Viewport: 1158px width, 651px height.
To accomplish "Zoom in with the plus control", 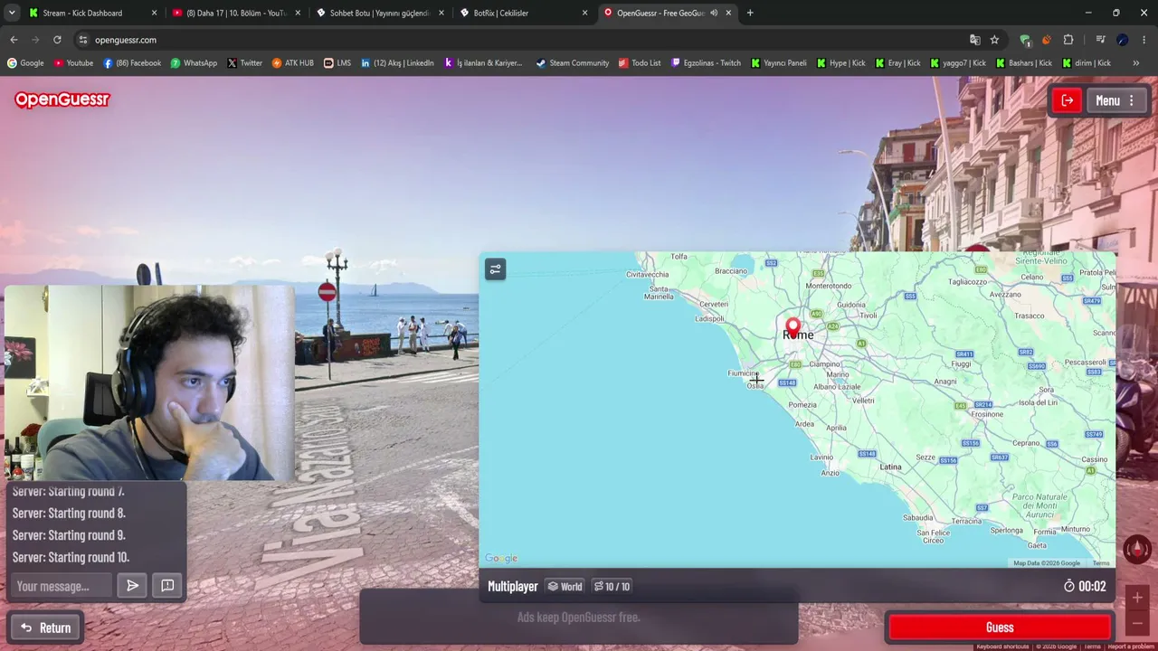I will (1137, 598).
